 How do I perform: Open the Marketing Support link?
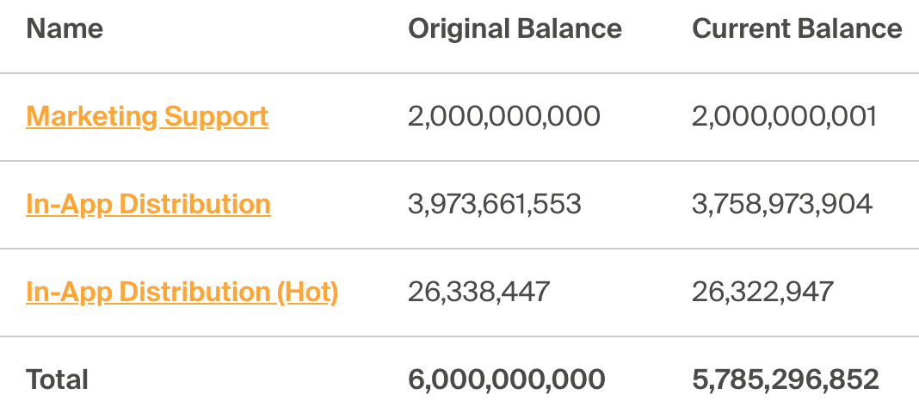147,116
